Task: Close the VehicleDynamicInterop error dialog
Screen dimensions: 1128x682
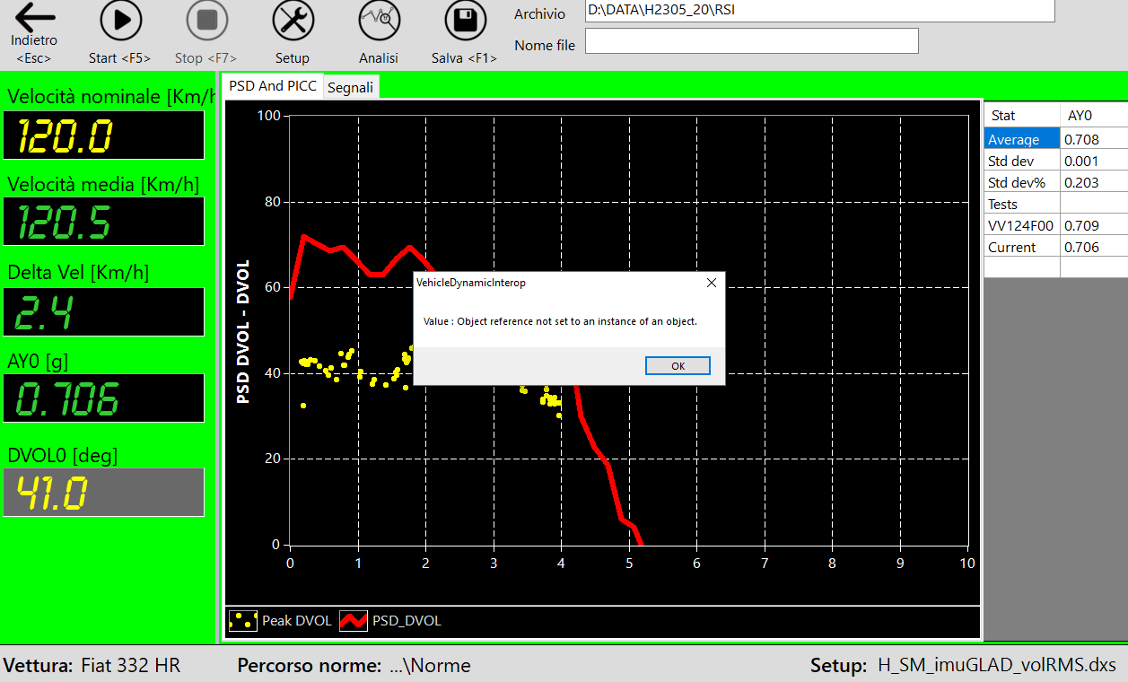Action: pos(711,283)
